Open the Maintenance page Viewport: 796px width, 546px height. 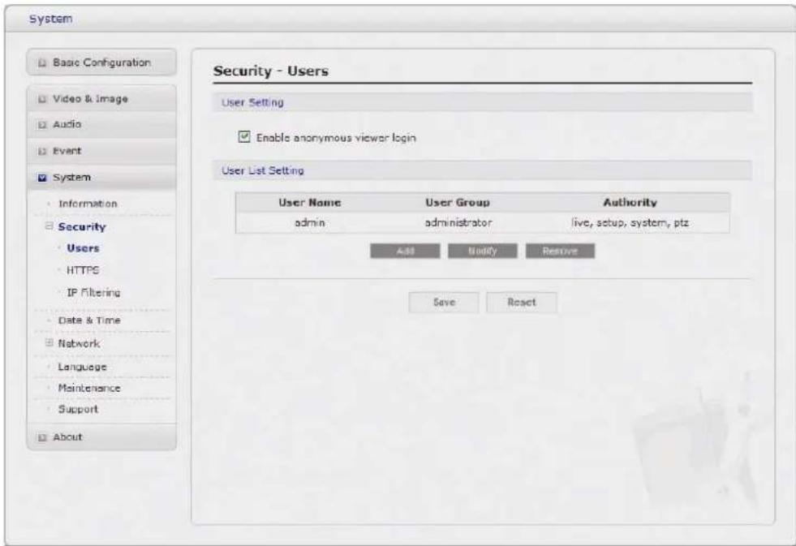pos(88,388)
